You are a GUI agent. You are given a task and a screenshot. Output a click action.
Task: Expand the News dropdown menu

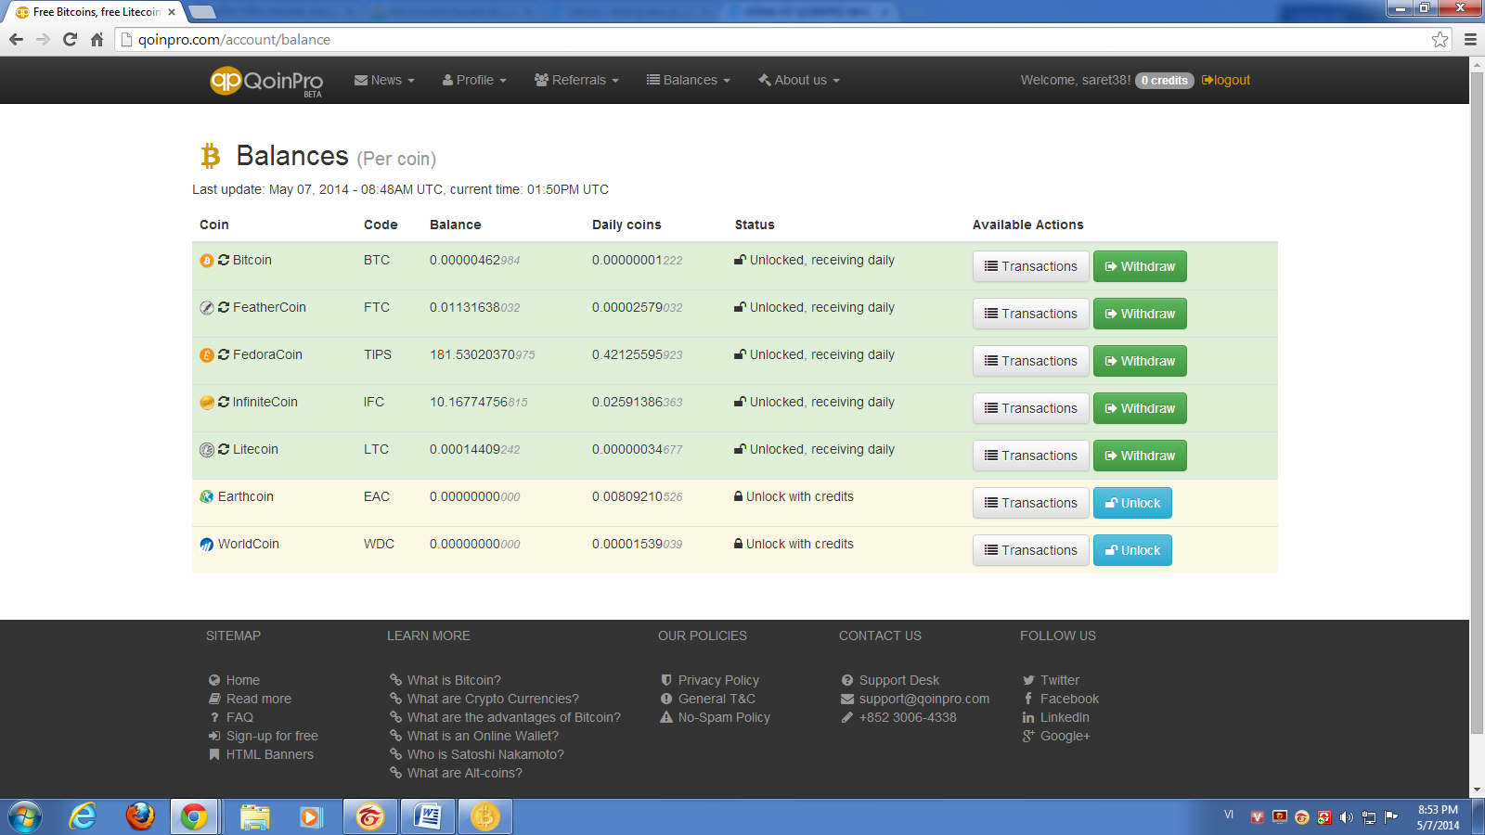coord(384,81)
